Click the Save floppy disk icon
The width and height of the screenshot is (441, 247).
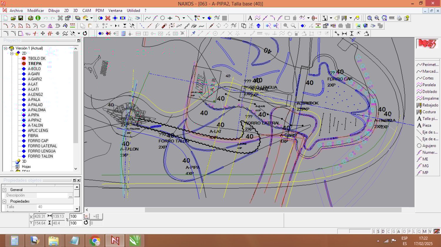[x=21, y=18]
